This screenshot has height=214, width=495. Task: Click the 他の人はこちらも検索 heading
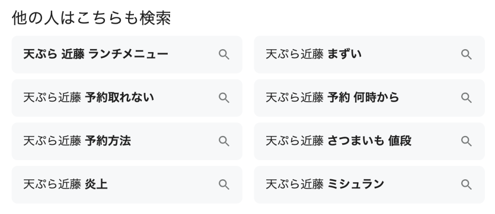(91, 18)
